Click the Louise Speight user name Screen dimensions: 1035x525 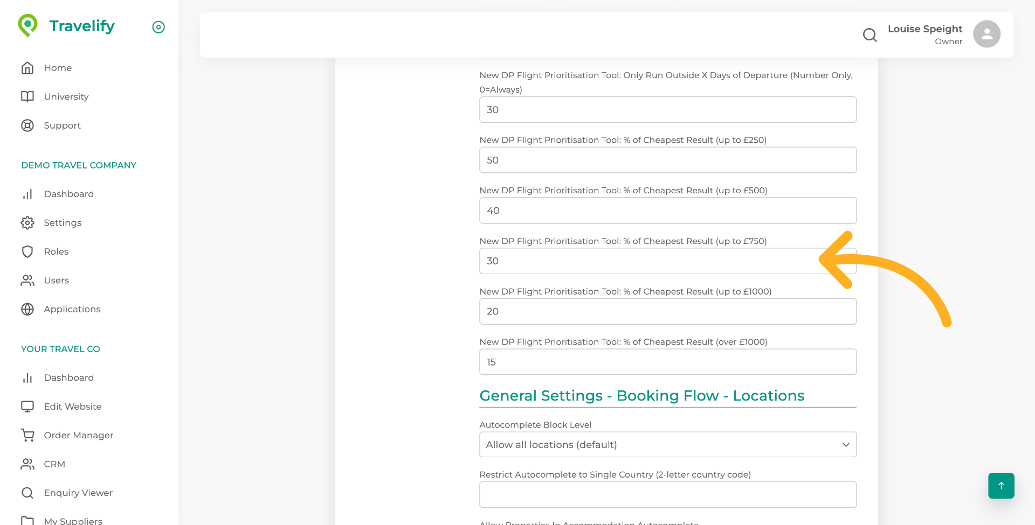coord(925,29)
